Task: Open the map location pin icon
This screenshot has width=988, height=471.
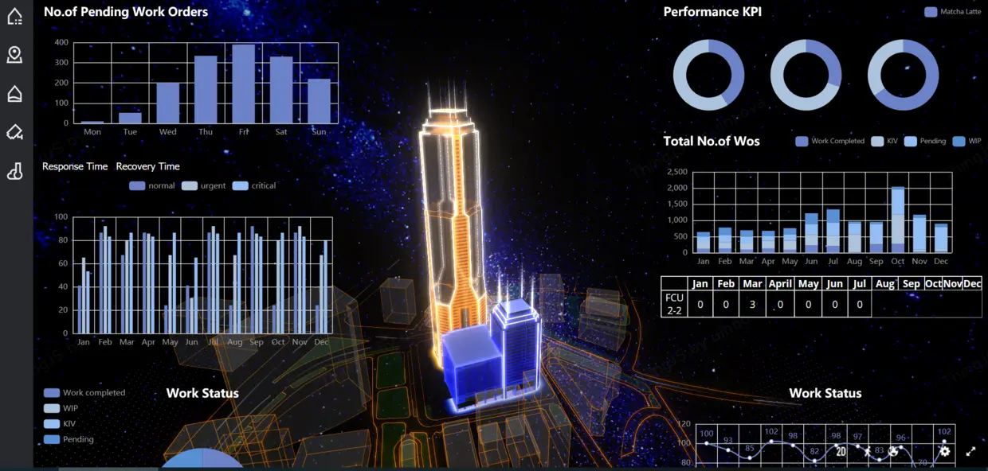Action: point(14,55)
